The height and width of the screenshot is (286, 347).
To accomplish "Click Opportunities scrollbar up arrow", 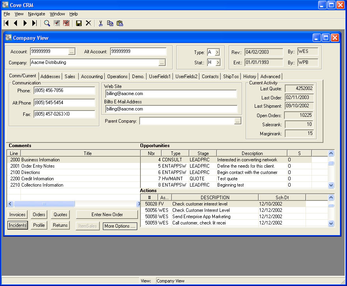I will [331, 153].
